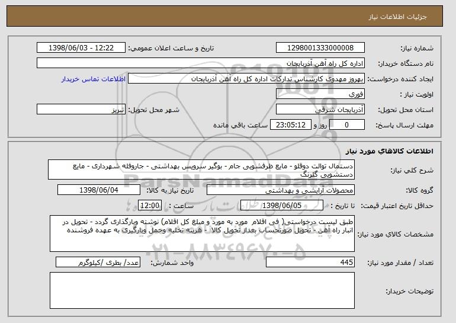Screen dimensions: 456x323
Task: Select the buyer organization name field
Action: point(201,63)
